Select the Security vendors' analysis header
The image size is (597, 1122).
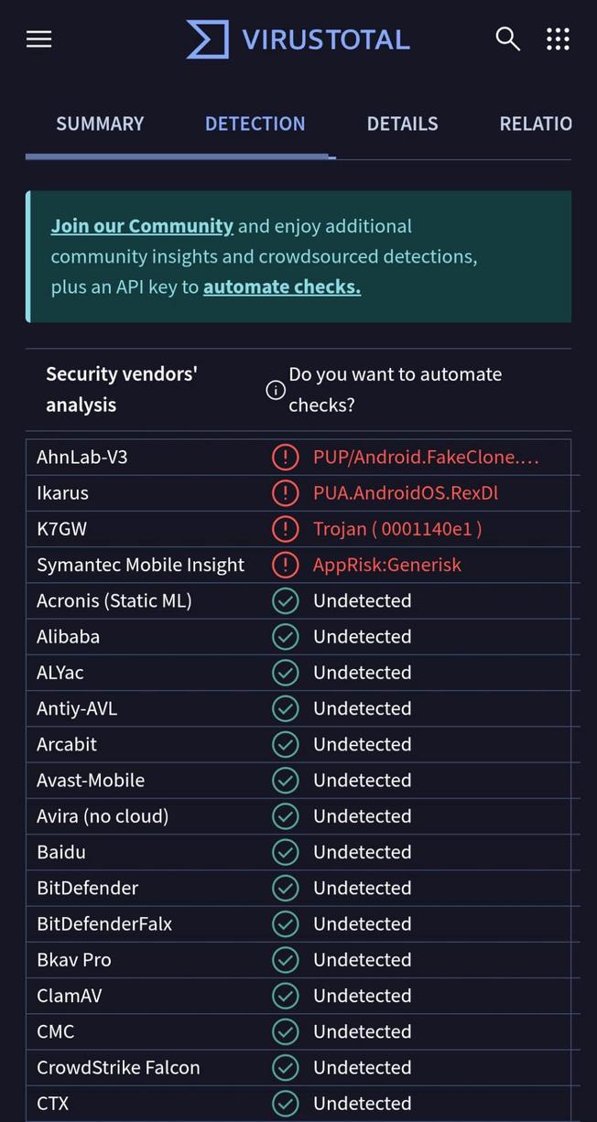point(121,388)
